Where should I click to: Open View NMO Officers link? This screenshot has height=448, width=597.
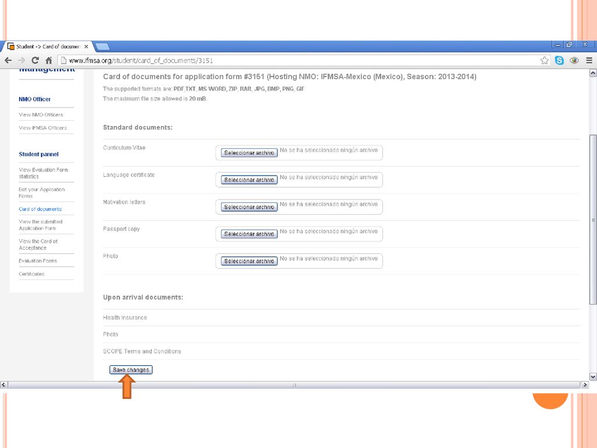pyautogui.click(x=41, y=115)
